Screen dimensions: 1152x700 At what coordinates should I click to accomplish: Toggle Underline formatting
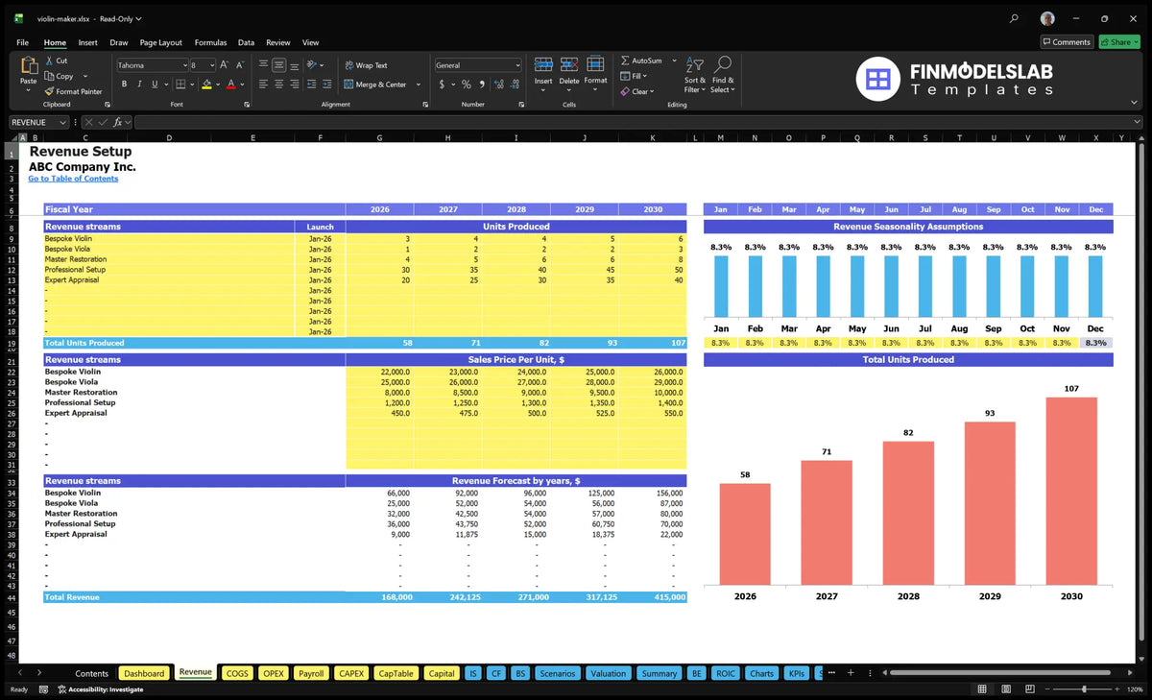[x=153, y=84]
